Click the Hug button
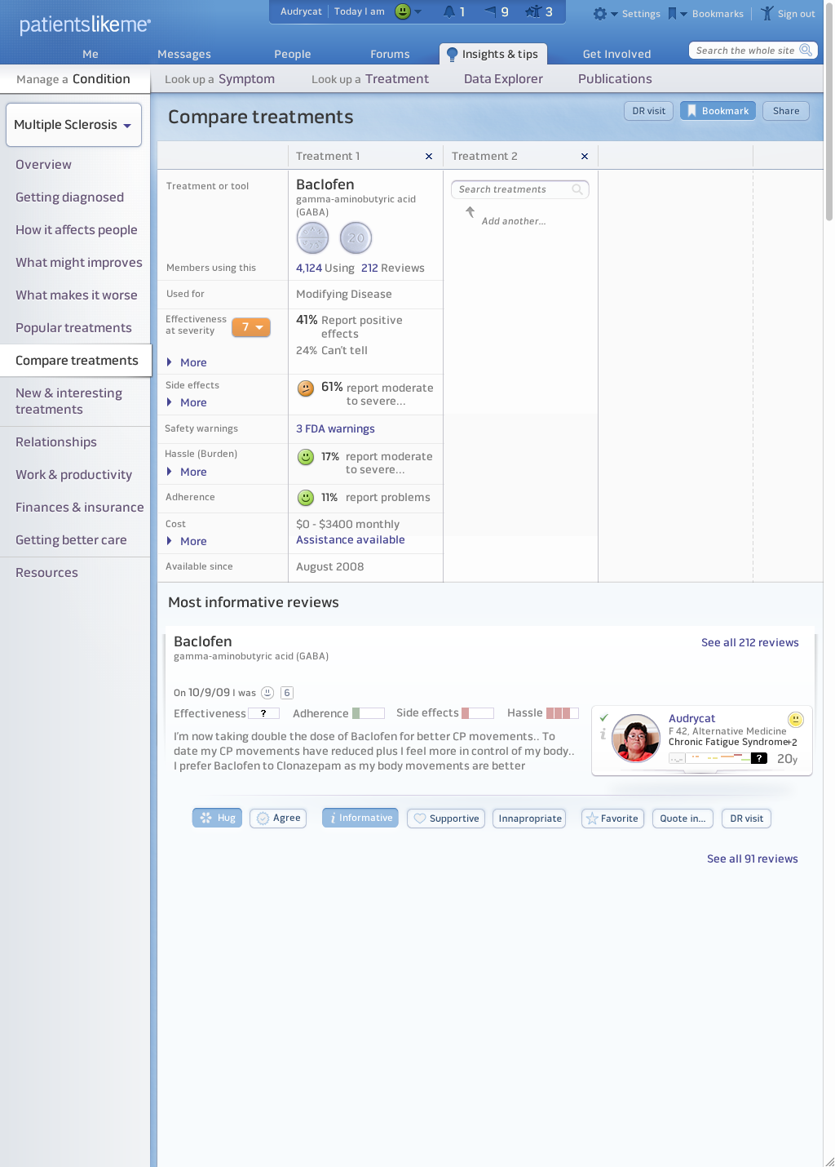The height and width of the screenshot is (1167, 835). pyautogui.click(x=217, y=818)
